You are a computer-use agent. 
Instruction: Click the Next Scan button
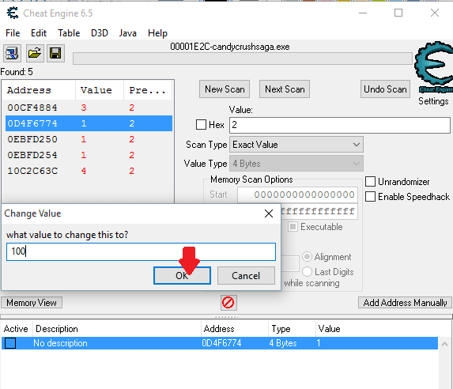[285, 89]
